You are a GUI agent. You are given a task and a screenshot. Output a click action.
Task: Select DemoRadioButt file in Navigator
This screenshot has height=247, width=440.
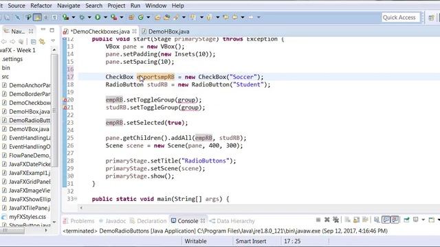tap(29, 121)
